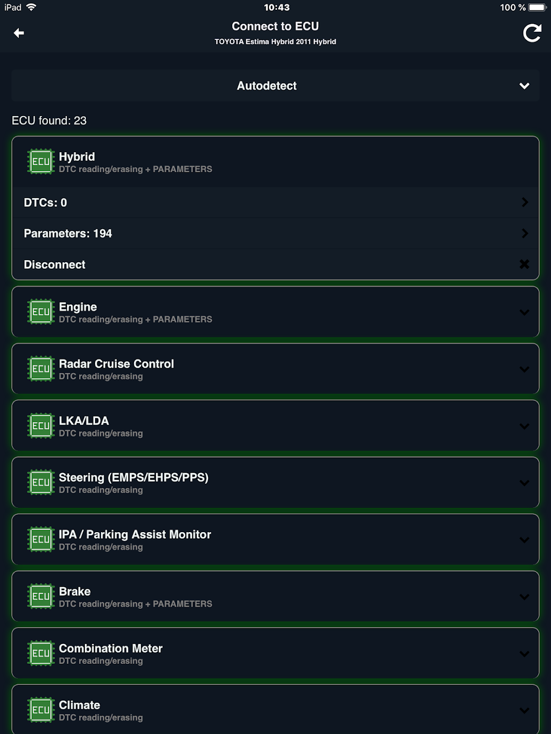Screen dimensions: 551x734
Task: Tap the LKA/LDA ECU chip icon
Action: pos(41,426)
